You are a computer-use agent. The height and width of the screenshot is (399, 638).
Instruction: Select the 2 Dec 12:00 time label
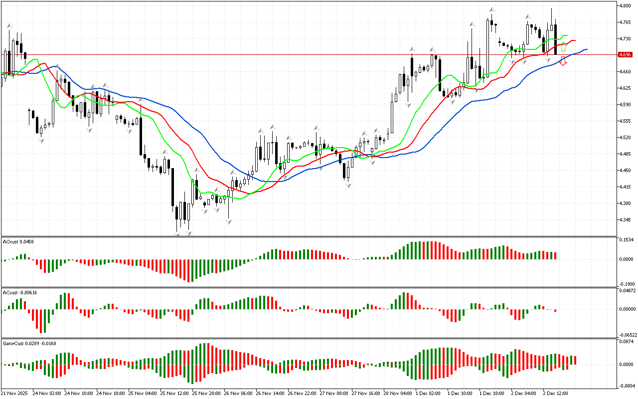(555, 393)
